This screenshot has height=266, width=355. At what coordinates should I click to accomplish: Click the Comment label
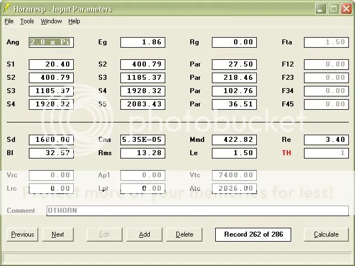[x=21, y=211]
